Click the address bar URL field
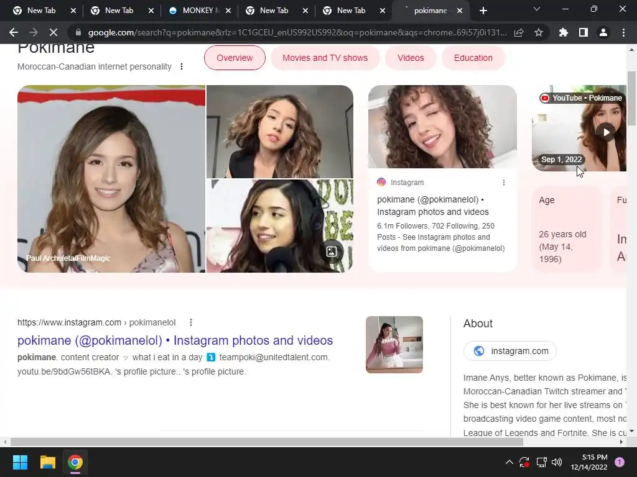637x477 pixels. coord(297,32)
